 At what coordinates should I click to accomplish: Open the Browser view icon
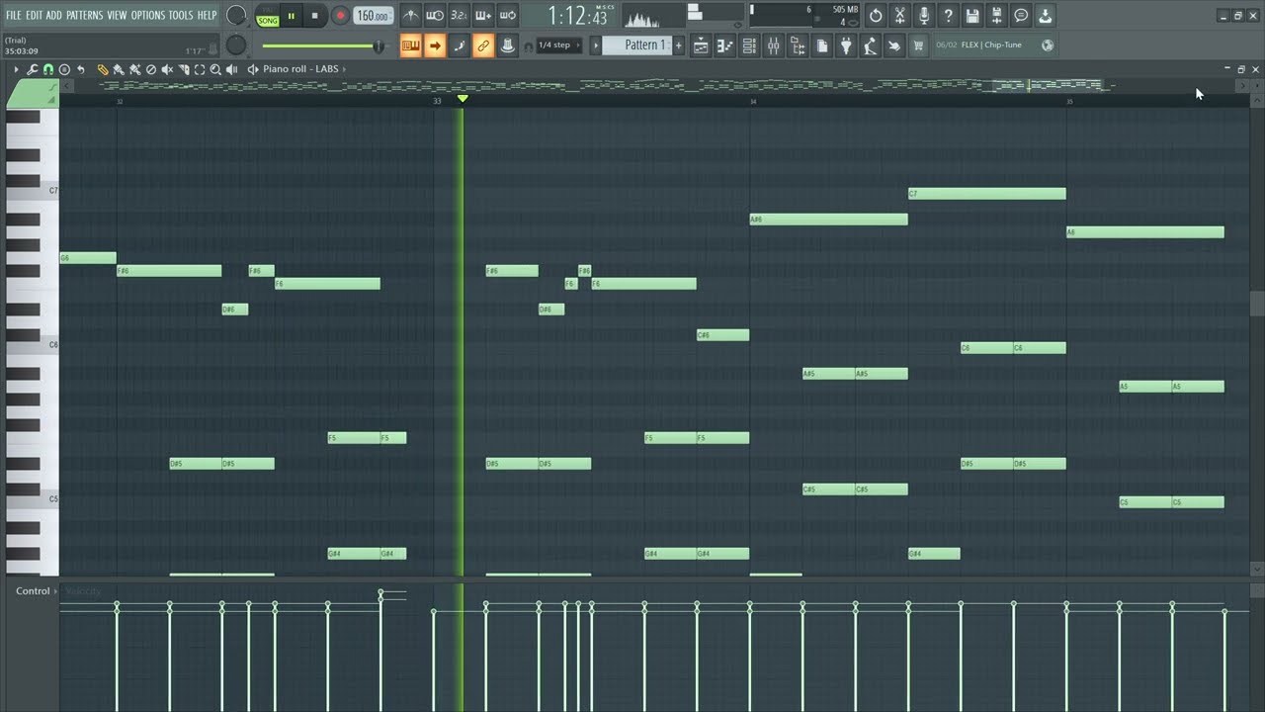(797, 45)
